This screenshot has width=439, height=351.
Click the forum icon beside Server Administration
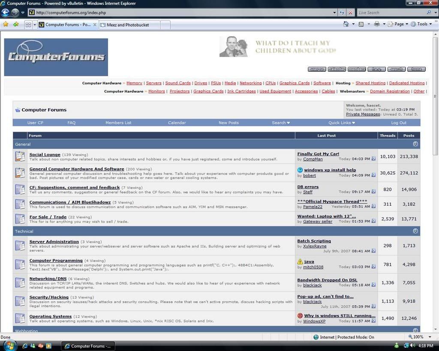pyautogui.click(x=20, y=246)
